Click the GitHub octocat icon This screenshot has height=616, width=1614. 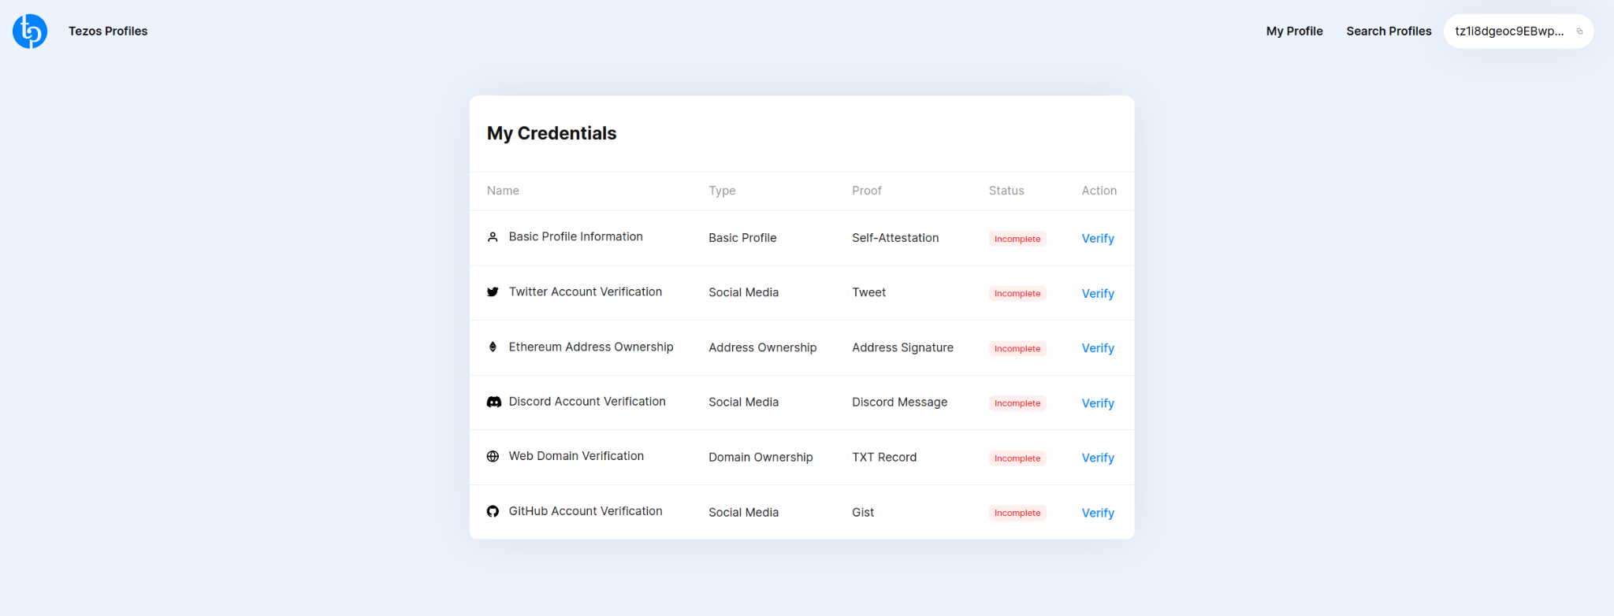[x=493, y=511]
